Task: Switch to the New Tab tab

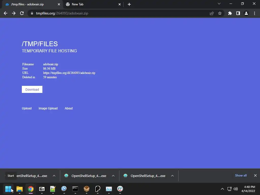Action: tap(93, 4)
